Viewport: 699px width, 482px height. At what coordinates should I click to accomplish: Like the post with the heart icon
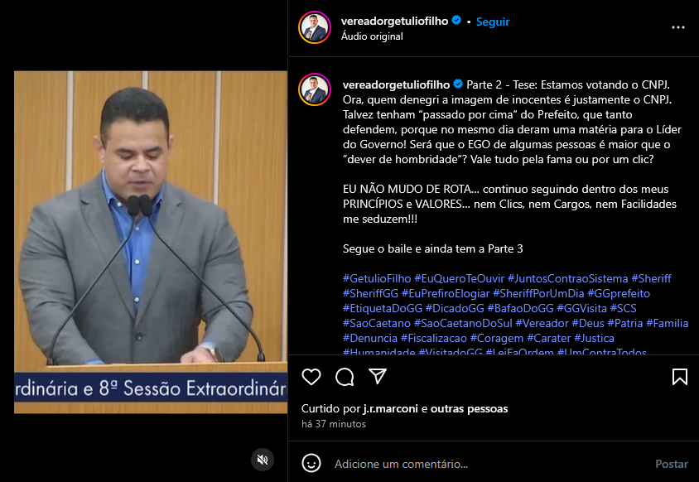311,377
